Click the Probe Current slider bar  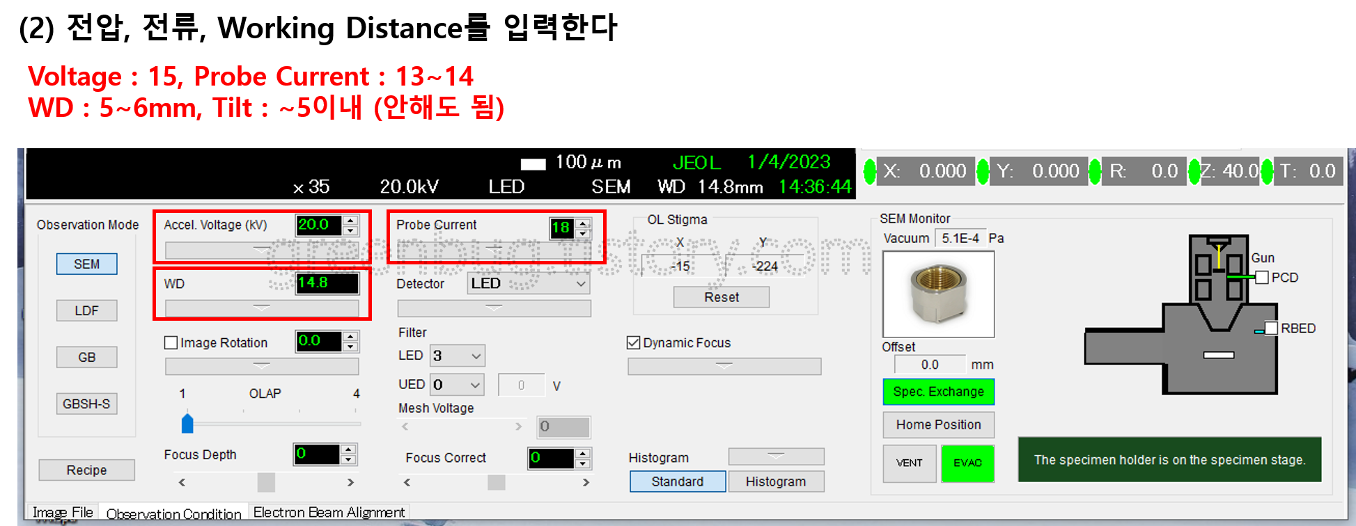(494, 249)
